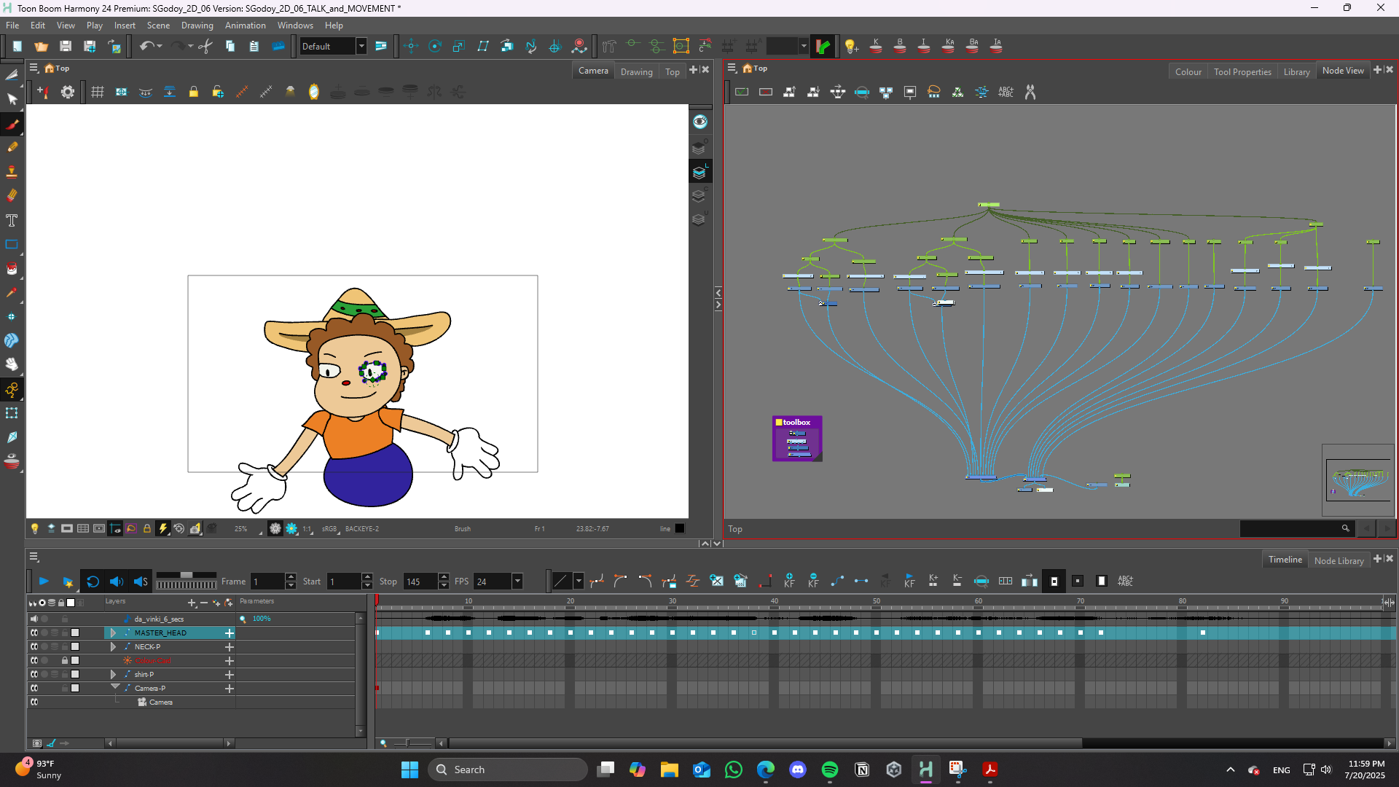
Task: Switch to the Drawing view tab
Action: click(636, 71)
